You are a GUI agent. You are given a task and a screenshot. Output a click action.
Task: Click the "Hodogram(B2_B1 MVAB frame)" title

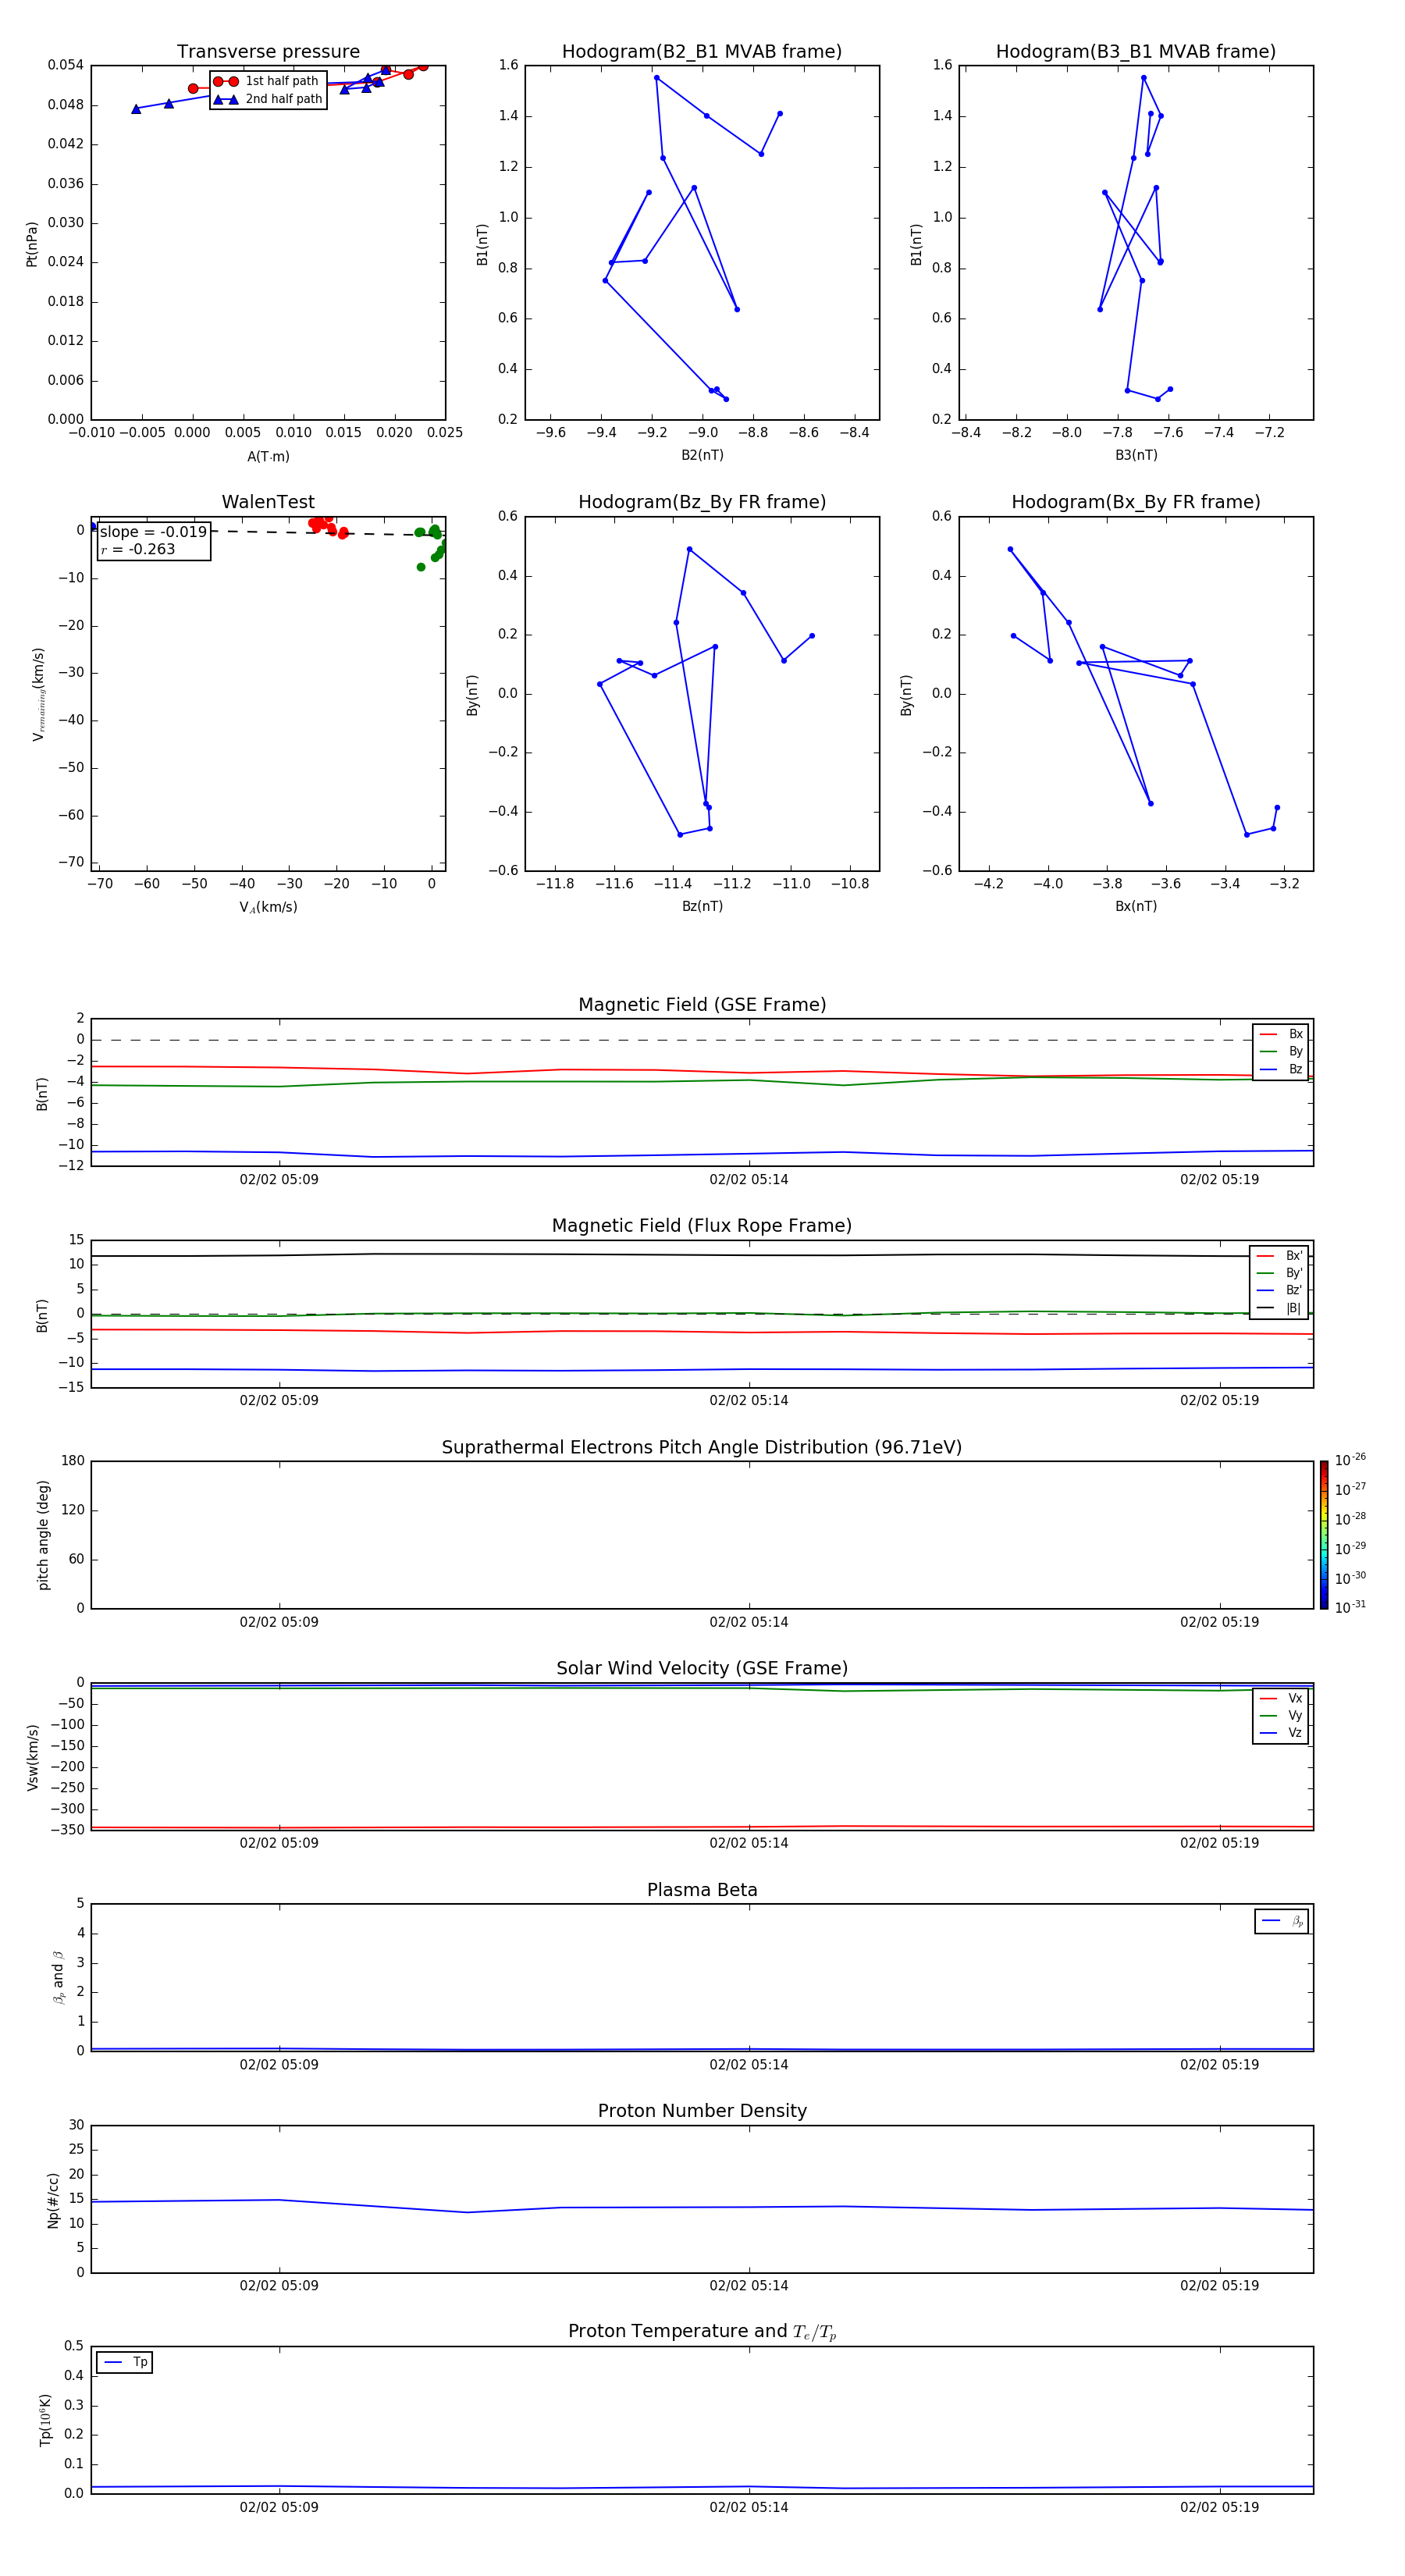point(702,52)
